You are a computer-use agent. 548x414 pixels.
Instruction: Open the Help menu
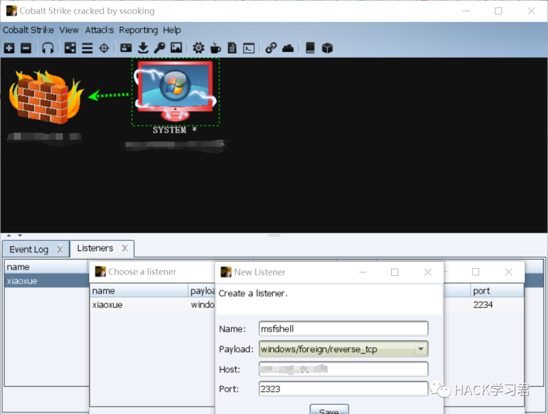tap(172, 30)
